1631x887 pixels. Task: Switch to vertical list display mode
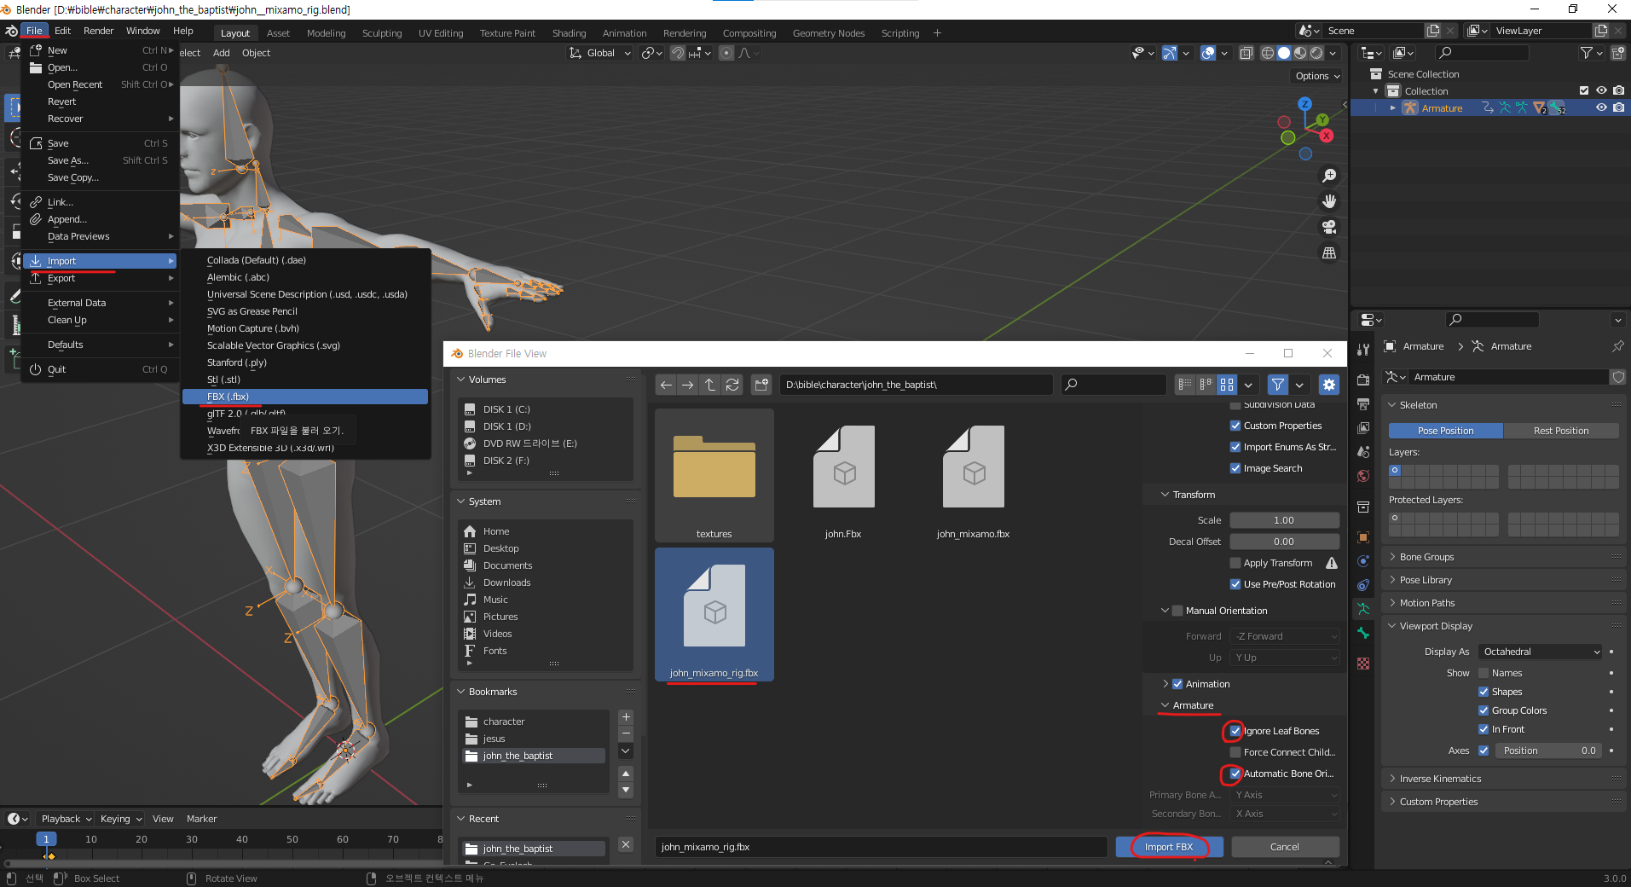tap(1184, 385)
